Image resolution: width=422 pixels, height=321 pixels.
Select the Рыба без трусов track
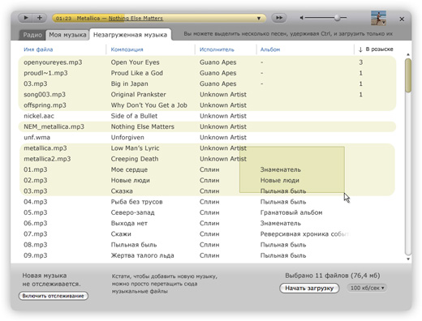[136, 202]
